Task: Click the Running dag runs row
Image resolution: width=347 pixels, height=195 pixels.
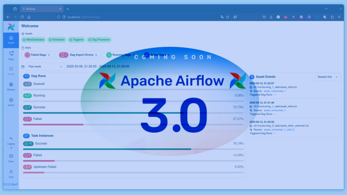Action: pyautogui.click(x=133, y=96)
